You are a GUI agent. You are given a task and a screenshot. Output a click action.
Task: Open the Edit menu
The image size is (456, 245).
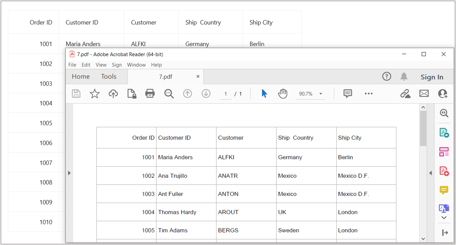pos(86,65)
